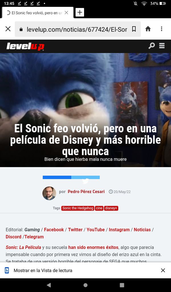Share article via Twitter bird icon
171x292 pixels.
point(85,181)
